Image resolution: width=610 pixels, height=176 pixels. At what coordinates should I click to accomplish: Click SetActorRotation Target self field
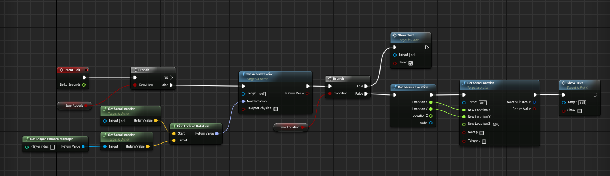(x=262, y=94)
